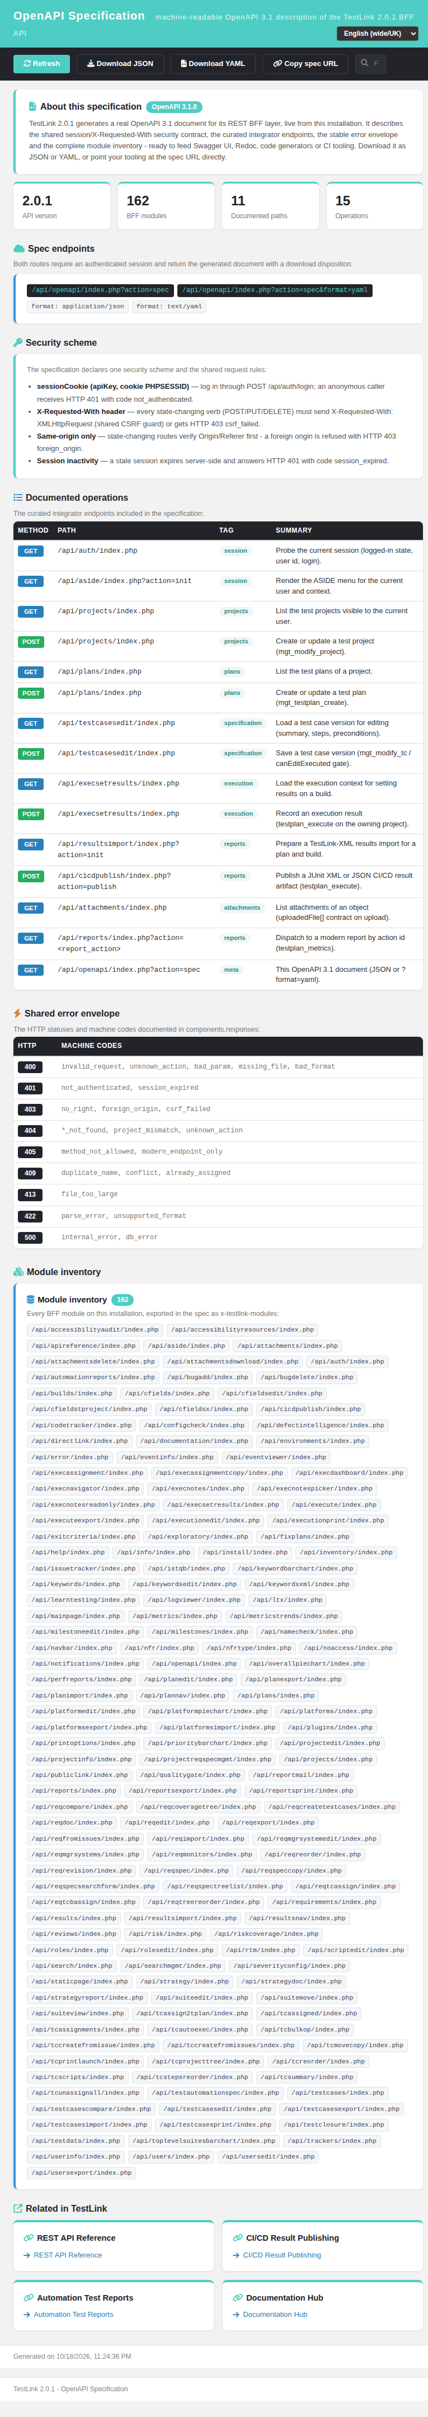
Task: Click the /api/roles/index.php module chip
Action: click(69, 1950)
